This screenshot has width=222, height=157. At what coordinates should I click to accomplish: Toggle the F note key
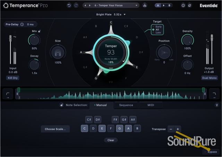click(x=111, y=129)
